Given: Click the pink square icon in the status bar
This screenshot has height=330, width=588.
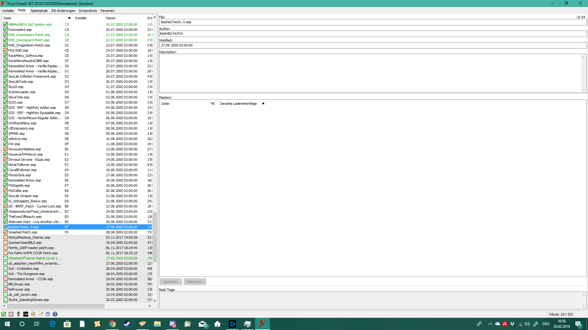Looking at the screenshot, I should [x=11, y=314].
